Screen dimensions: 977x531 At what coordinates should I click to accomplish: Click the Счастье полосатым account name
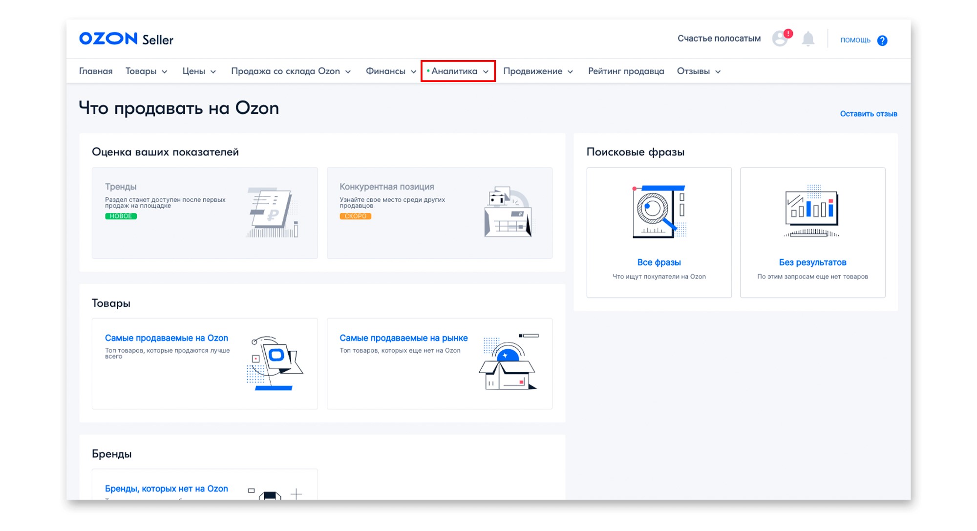[719, 39]
